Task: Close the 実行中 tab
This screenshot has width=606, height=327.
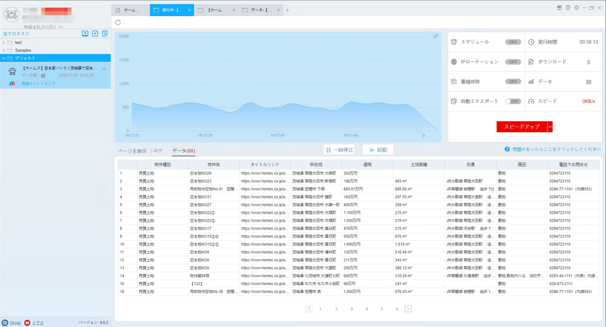Action: [x=189, y=10]
